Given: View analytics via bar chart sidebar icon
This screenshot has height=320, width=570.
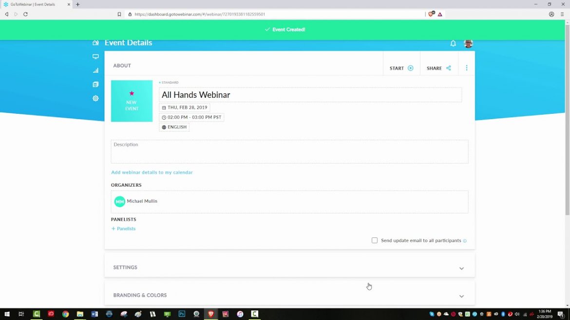Looking at the screenshot, I should (x=95, y=70).
